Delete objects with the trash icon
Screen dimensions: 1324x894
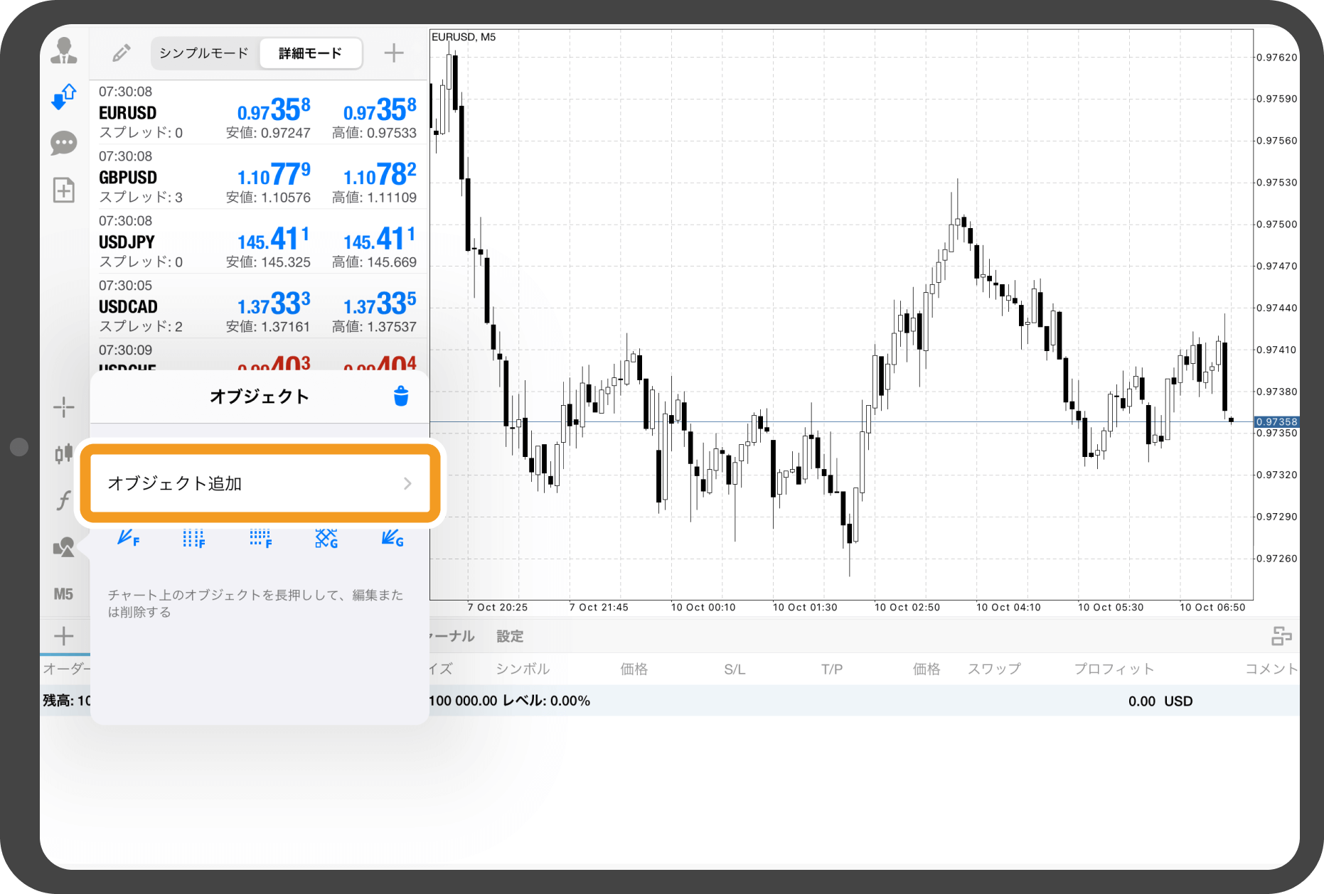click(401, 397)
